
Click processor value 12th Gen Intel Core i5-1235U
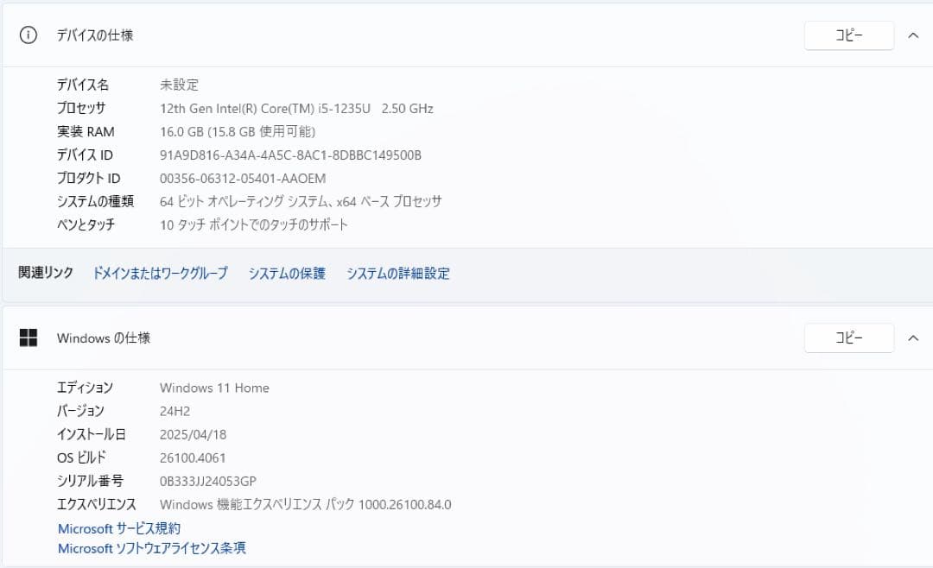[x=296, y=108]
